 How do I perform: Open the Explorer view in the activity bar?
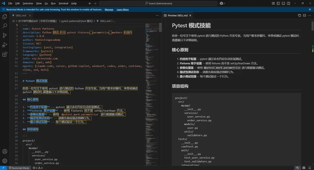click(5, 17)
